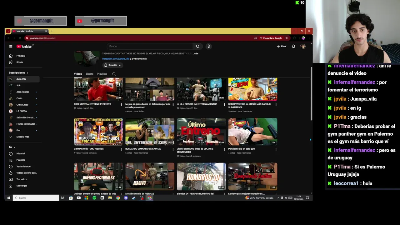Open options for CREE el INTRA-ENTRENO PERFECTO video
400x225 pixels.
tap(122, 105)
